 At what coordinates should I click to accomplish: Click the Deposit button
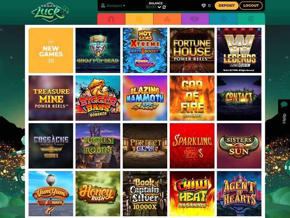(226, 6)
